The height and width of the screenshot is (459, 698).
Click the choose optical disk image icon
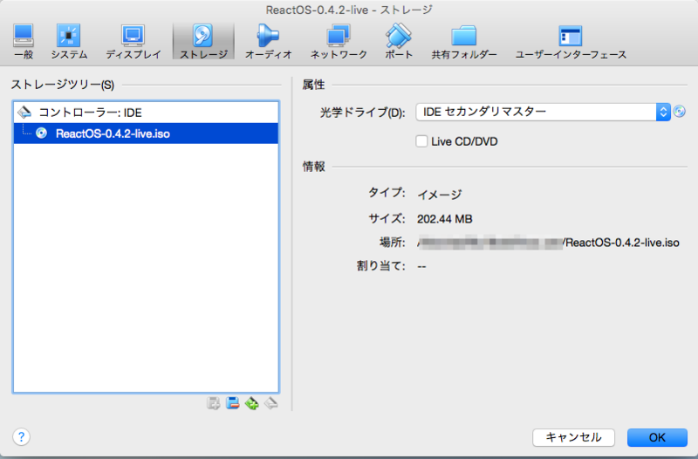[x=680, y=112]
